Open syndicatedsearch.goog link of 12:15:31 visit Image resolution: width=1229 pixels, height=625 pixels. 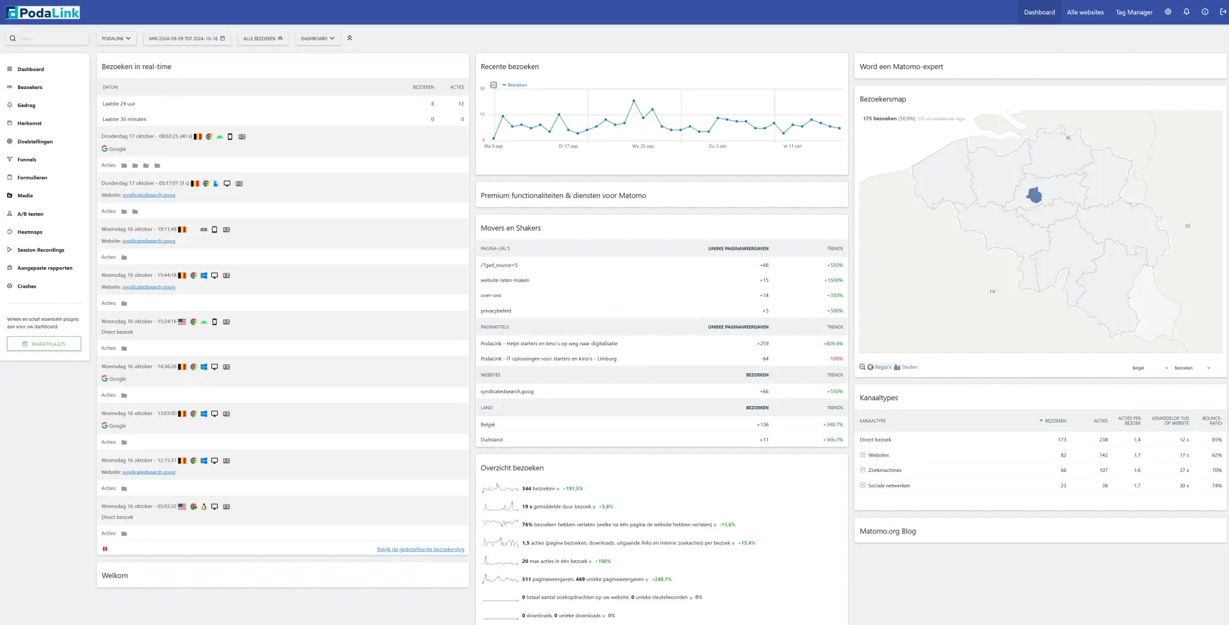(149, 473)
